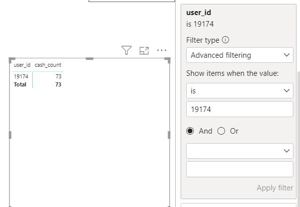Open More options ellipsis on visual
Screen dimensions: 300x207
tap(162, 50)
